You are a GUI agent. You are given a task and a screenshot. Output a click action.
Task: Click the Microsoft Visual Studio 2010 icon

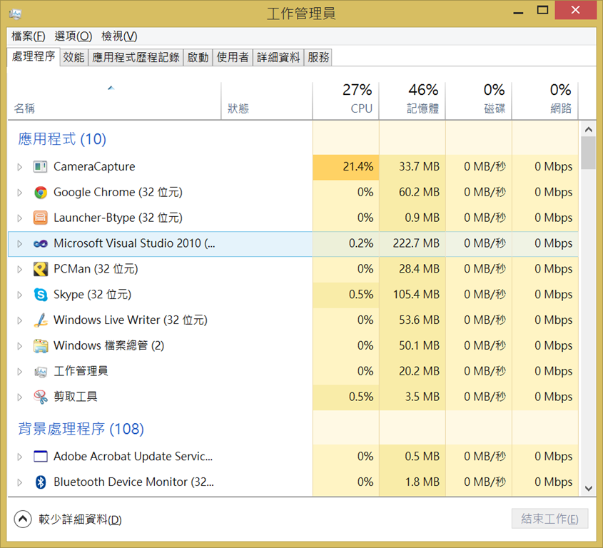pyautogui.click(x=41, y=243)
